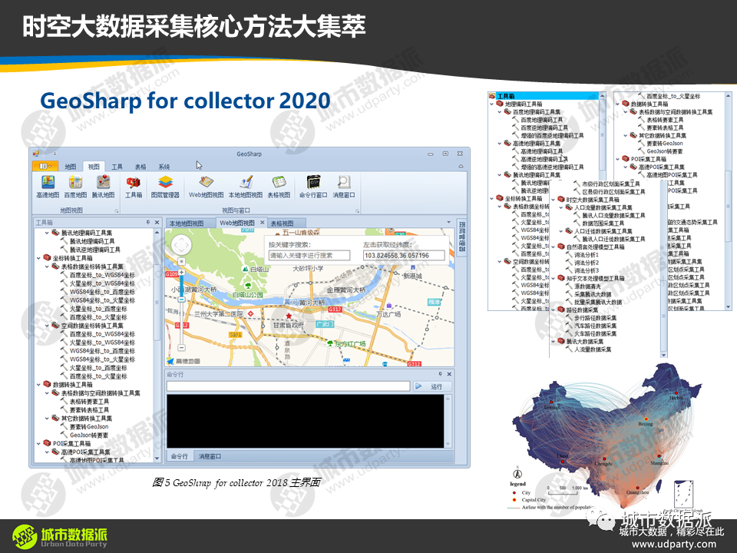
Task: Open the 图层管理器 side tab on right edge
Action: (x=462, y=237)
